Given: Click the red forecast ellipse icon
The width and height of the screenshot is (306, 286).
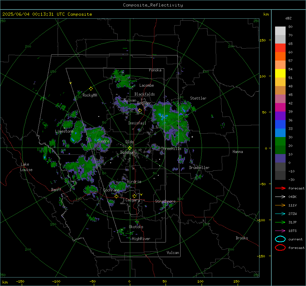Looking at the screenshot, I should pyautogui.click(x=280, y=248).
